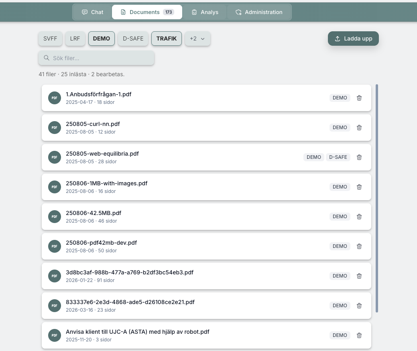
Task: Select the PDF icon beside 250805-web-equilibria.pdf
Action: (x=55, y=157)
